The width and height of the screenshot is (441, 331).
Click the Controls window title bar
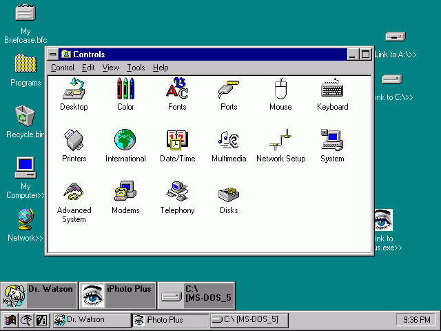(203, 54)
